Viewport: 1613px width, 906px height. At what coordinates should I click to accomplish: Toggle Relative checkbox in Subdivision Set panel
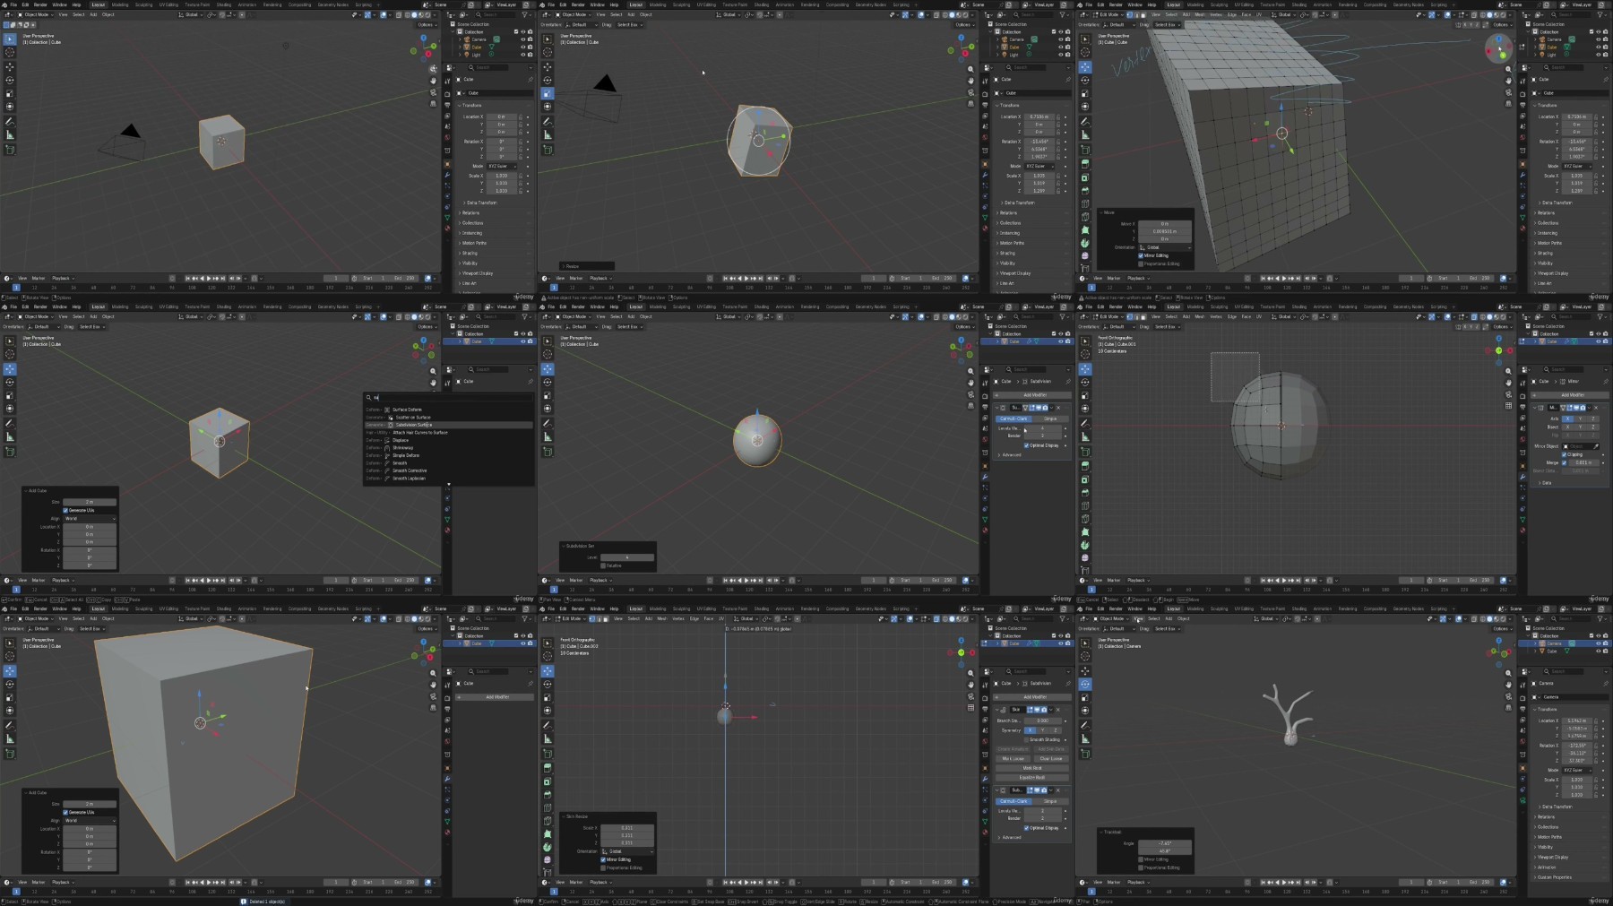click(603, 565)
